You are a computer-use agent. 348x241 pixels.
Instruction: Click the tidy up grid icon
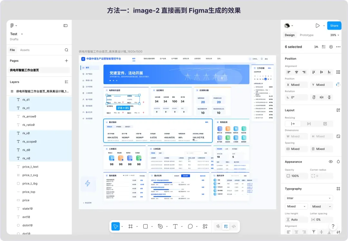324,47
